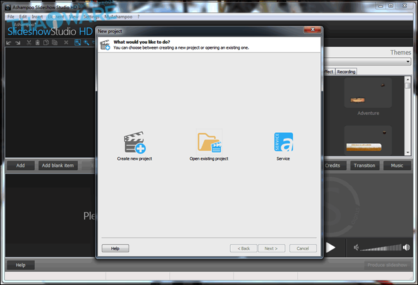The image size is (418, 285).
Task: Click the loud speaker icon right of volume
Action: [406, 248]
